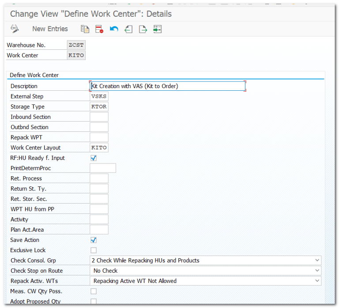Viewport: 339px width, 308px height.
Task: Click the Copy As icon
Action: (85, 29)
